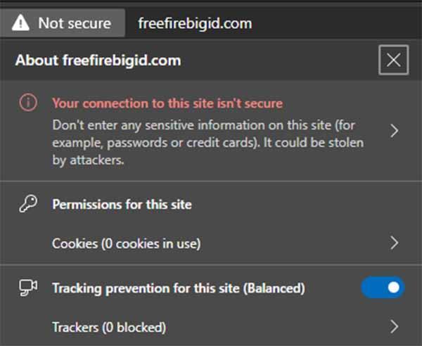Expand the Trackers row chevron

click(x=395, y=326)
